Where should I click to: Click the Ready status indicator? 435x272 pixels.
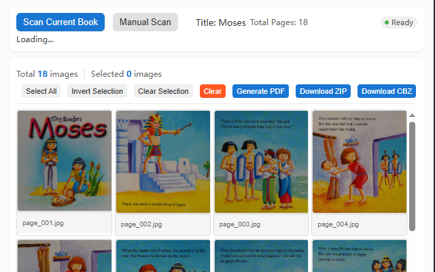(399, 22)
